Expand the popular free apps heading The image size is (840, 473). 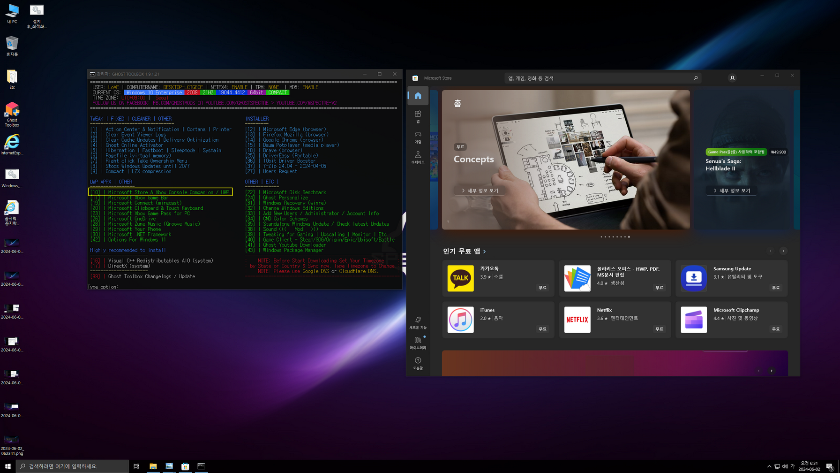465,251
